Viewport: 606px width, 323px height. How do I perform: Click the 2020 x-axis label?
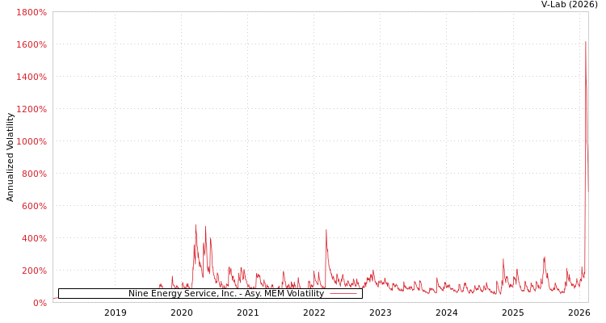coord(182,313)
